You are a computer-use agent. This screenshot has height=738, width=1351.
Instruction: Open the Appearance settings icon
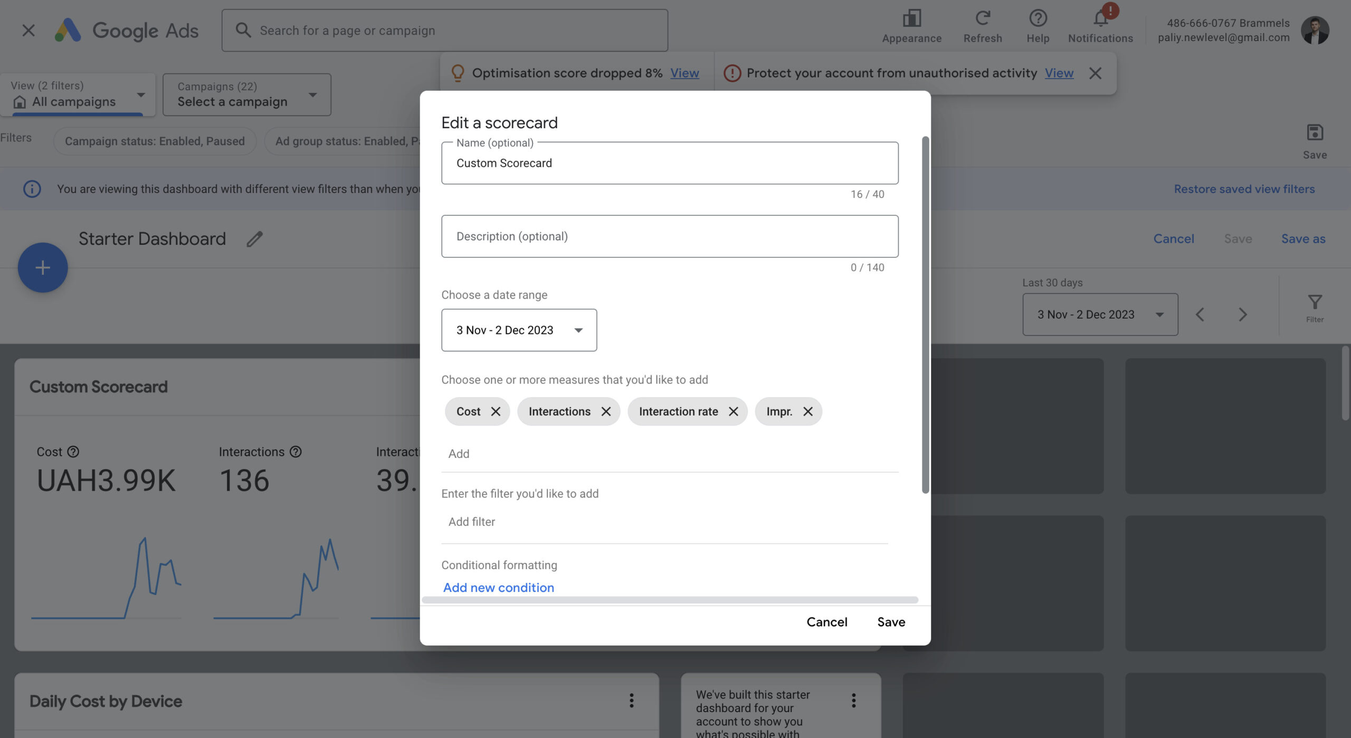911,19
